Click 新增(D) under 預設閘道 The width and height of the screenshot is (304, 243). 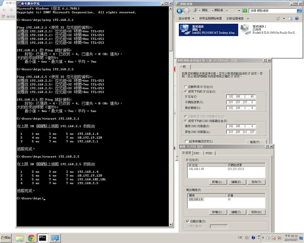click(x=218, y=212)
